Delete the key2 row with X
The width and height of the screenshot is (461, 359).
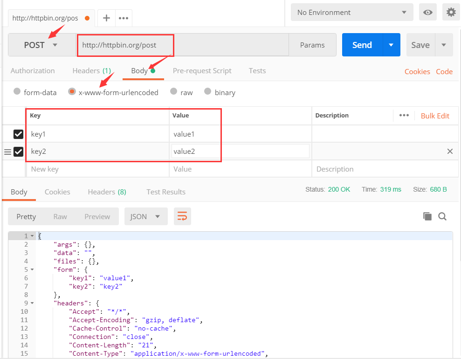pyautogui.click(x=450, y=151)
